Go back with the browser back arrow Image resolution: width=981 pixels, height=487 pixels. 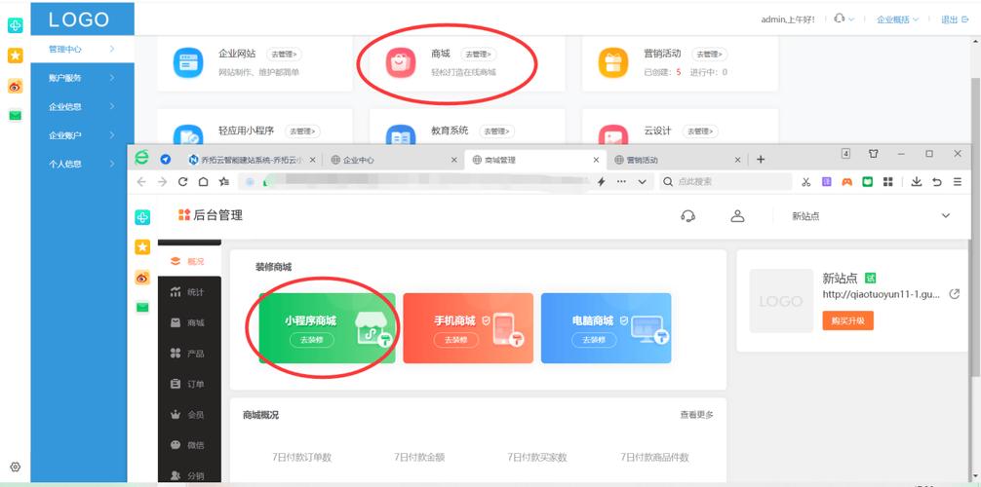pos(141,181)
